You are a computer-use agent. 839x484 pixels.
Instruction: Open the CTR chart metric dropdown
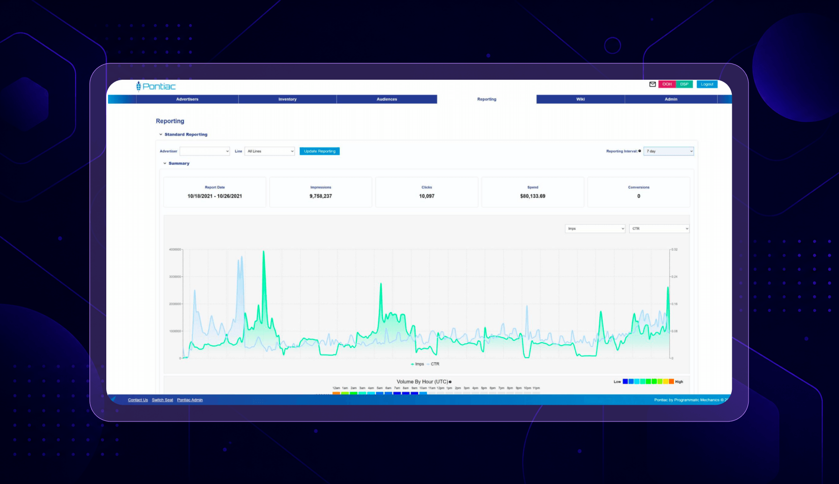[659, 228]
